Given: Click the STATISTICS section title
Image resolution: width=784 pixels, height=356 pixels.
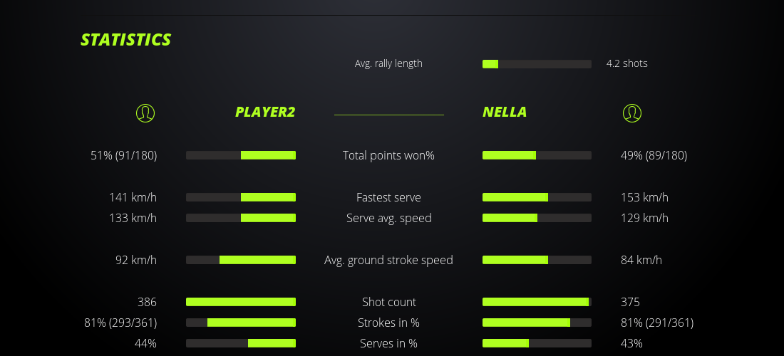Looking at the screenshot, I should point(126,40).
